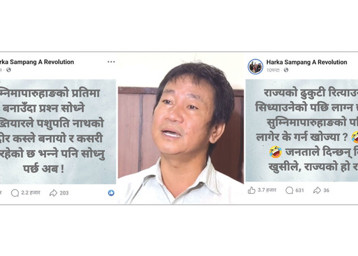Click the comment bubble icon showing 2.2 हजार

[x=15, y=193]
